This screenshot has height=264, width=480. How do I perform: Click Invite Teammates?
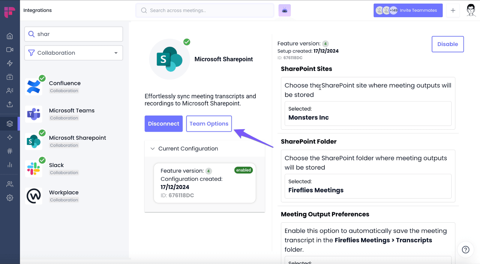point(408,10)
